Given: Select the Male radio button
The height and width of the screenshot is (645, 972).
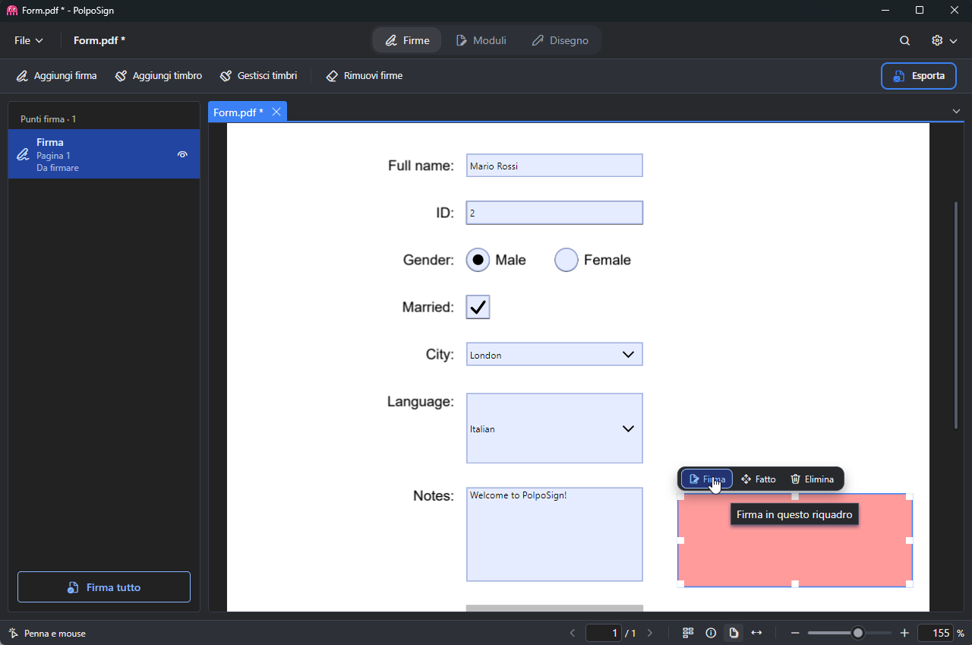Looking at the screenshot, I should 478,260.
